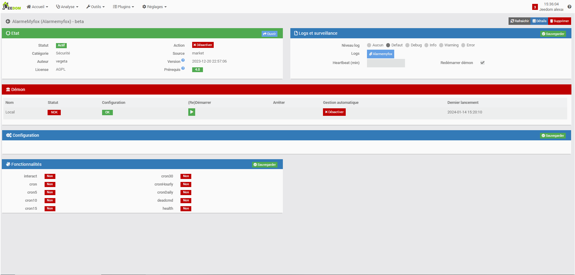This screenshot has width=575, height=275.
Task: Select Warning log level
Action: pos(441,45)
